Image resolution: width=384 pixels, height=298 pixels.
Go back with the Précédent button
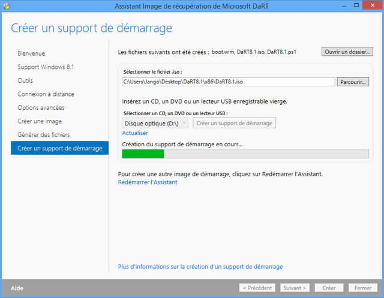pyautogui.click(x=257, y=288)
